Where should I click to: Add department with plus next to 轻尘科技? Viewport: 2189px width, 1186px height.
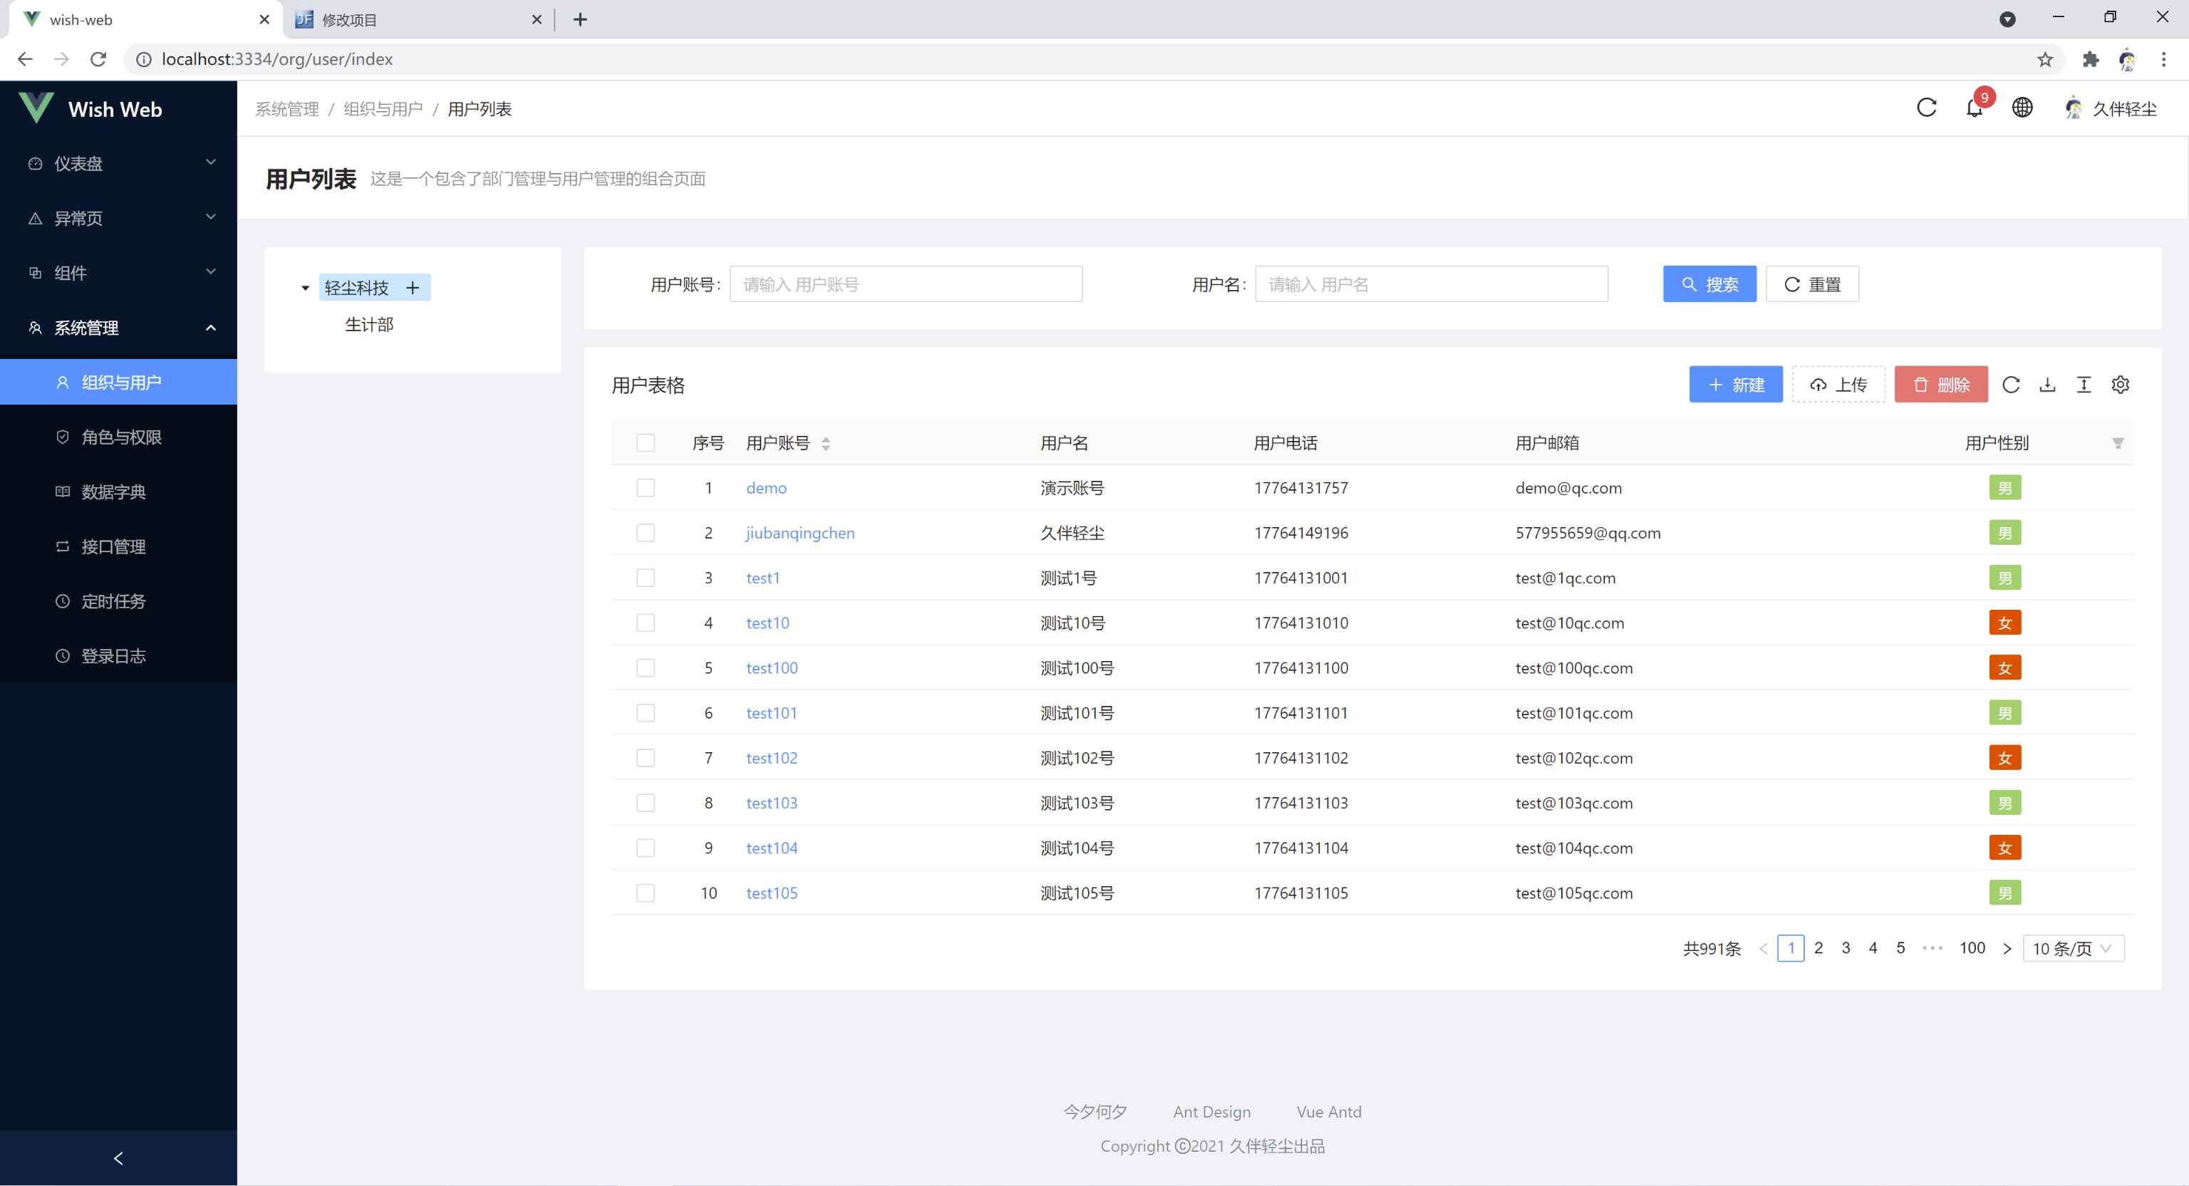coord(413,288)
